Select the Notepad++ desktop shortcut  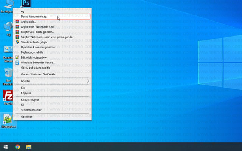pos(8,121)
